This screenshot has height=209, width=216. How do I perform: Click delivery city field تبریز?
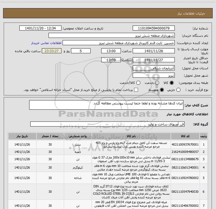154,75
